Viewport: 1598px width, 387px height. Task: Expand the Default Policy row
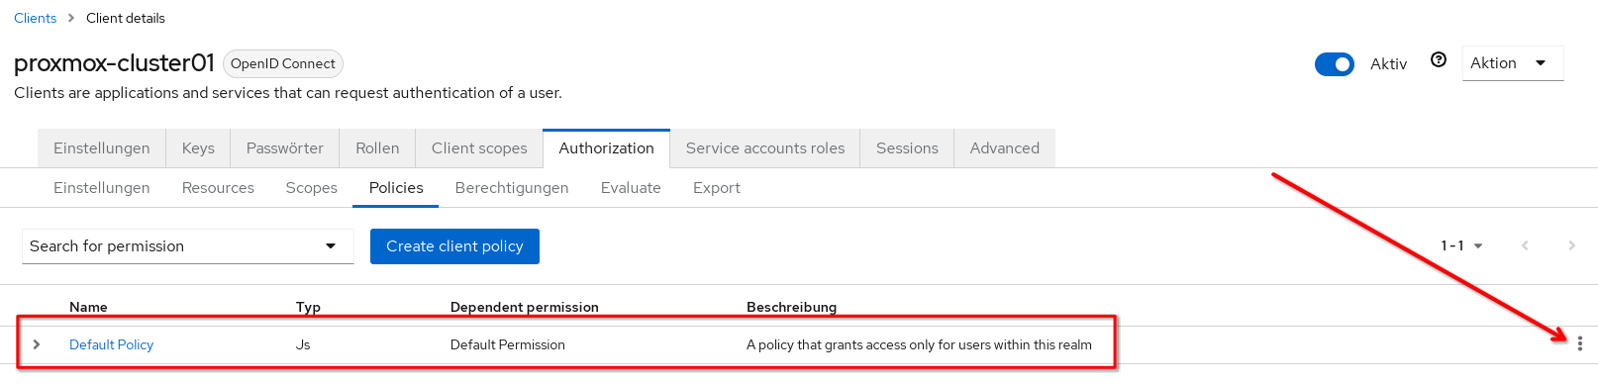(37, 344)
